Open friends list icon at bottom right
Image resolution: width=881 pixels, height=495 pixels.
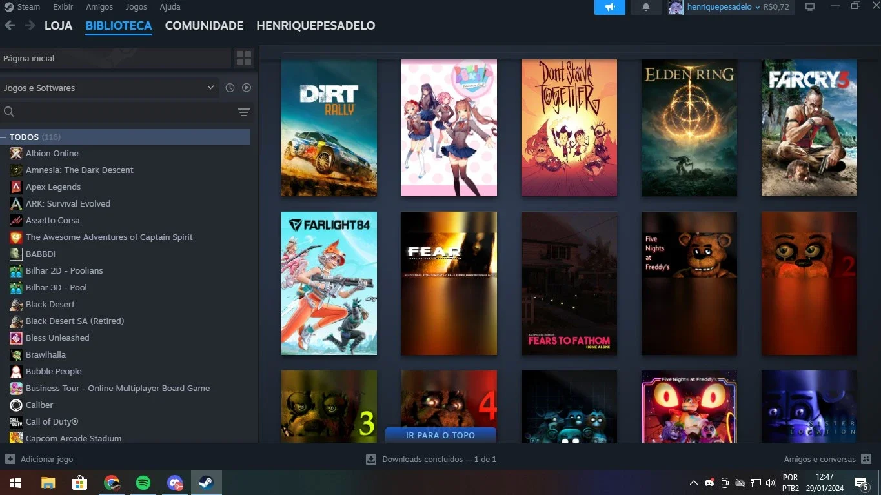[x=867, y=459]
